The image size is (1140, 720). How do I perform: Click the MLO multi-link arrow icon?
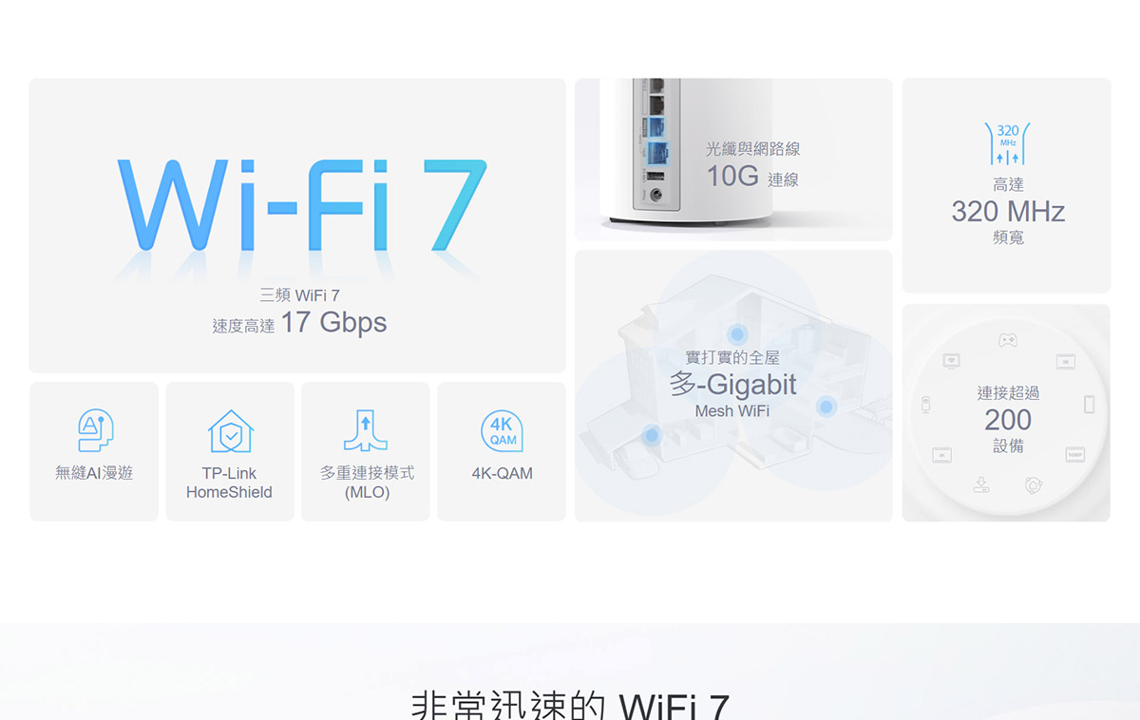point(366,431)
